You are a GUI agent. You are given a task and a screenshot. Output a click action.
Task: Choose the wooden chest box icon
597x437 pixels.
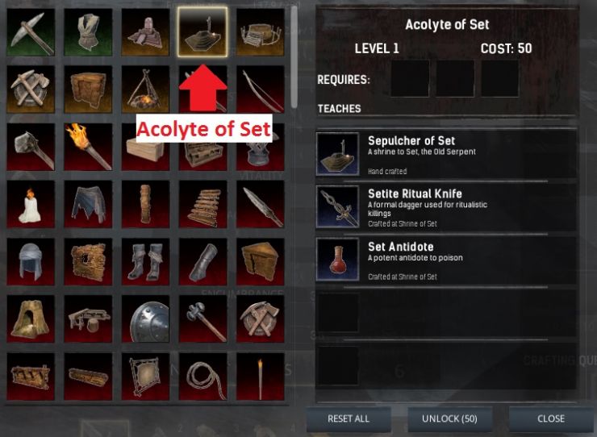(88, 89)
